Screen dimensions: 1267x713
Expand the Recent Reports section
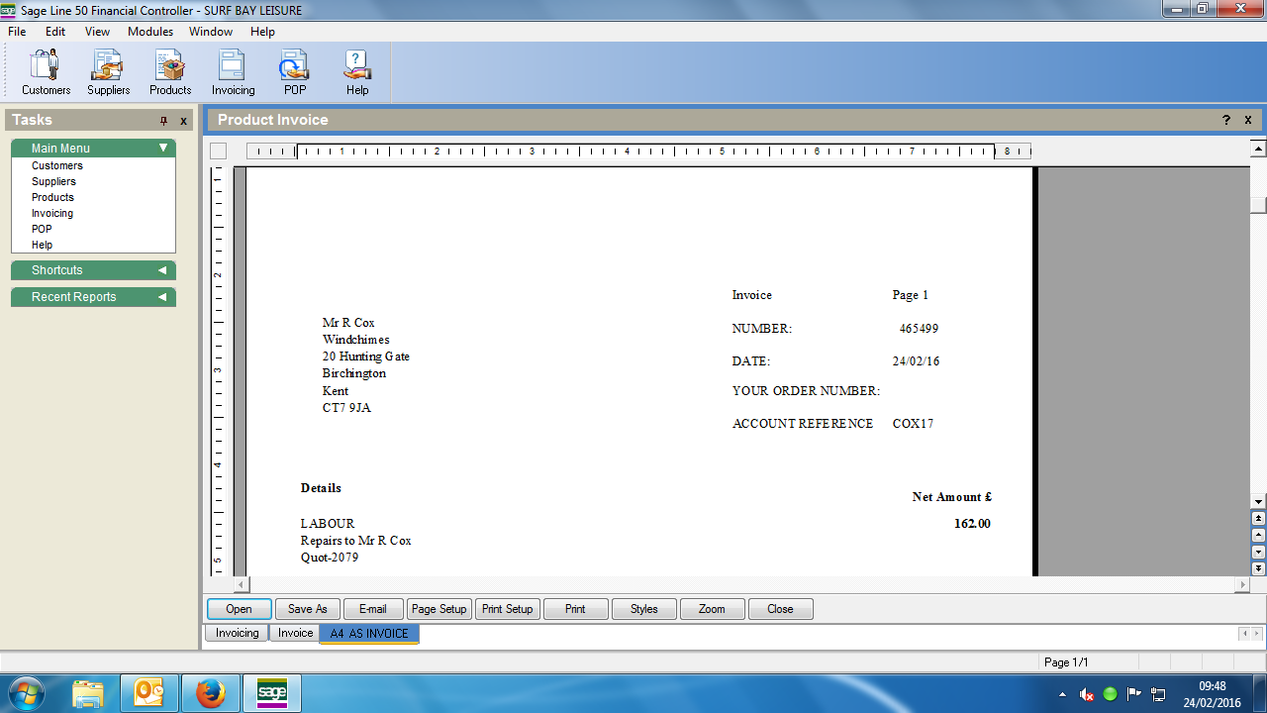point(162,297)
